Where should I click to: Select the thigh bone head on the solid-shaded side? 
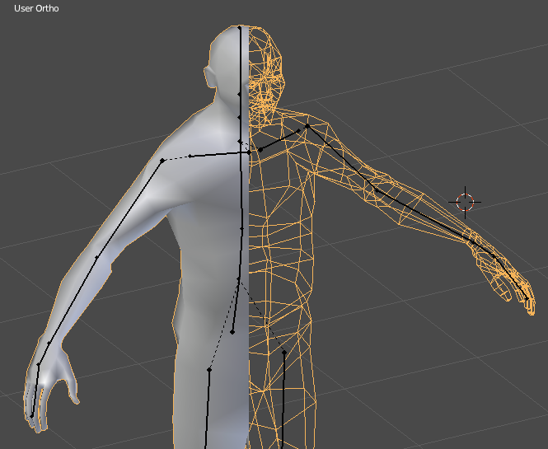[x=209, y=370]
